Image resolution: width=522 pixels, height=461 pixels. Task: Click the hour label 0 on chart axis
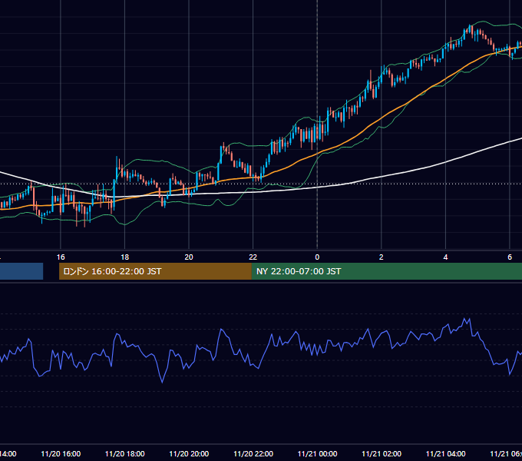click(317, 257)
